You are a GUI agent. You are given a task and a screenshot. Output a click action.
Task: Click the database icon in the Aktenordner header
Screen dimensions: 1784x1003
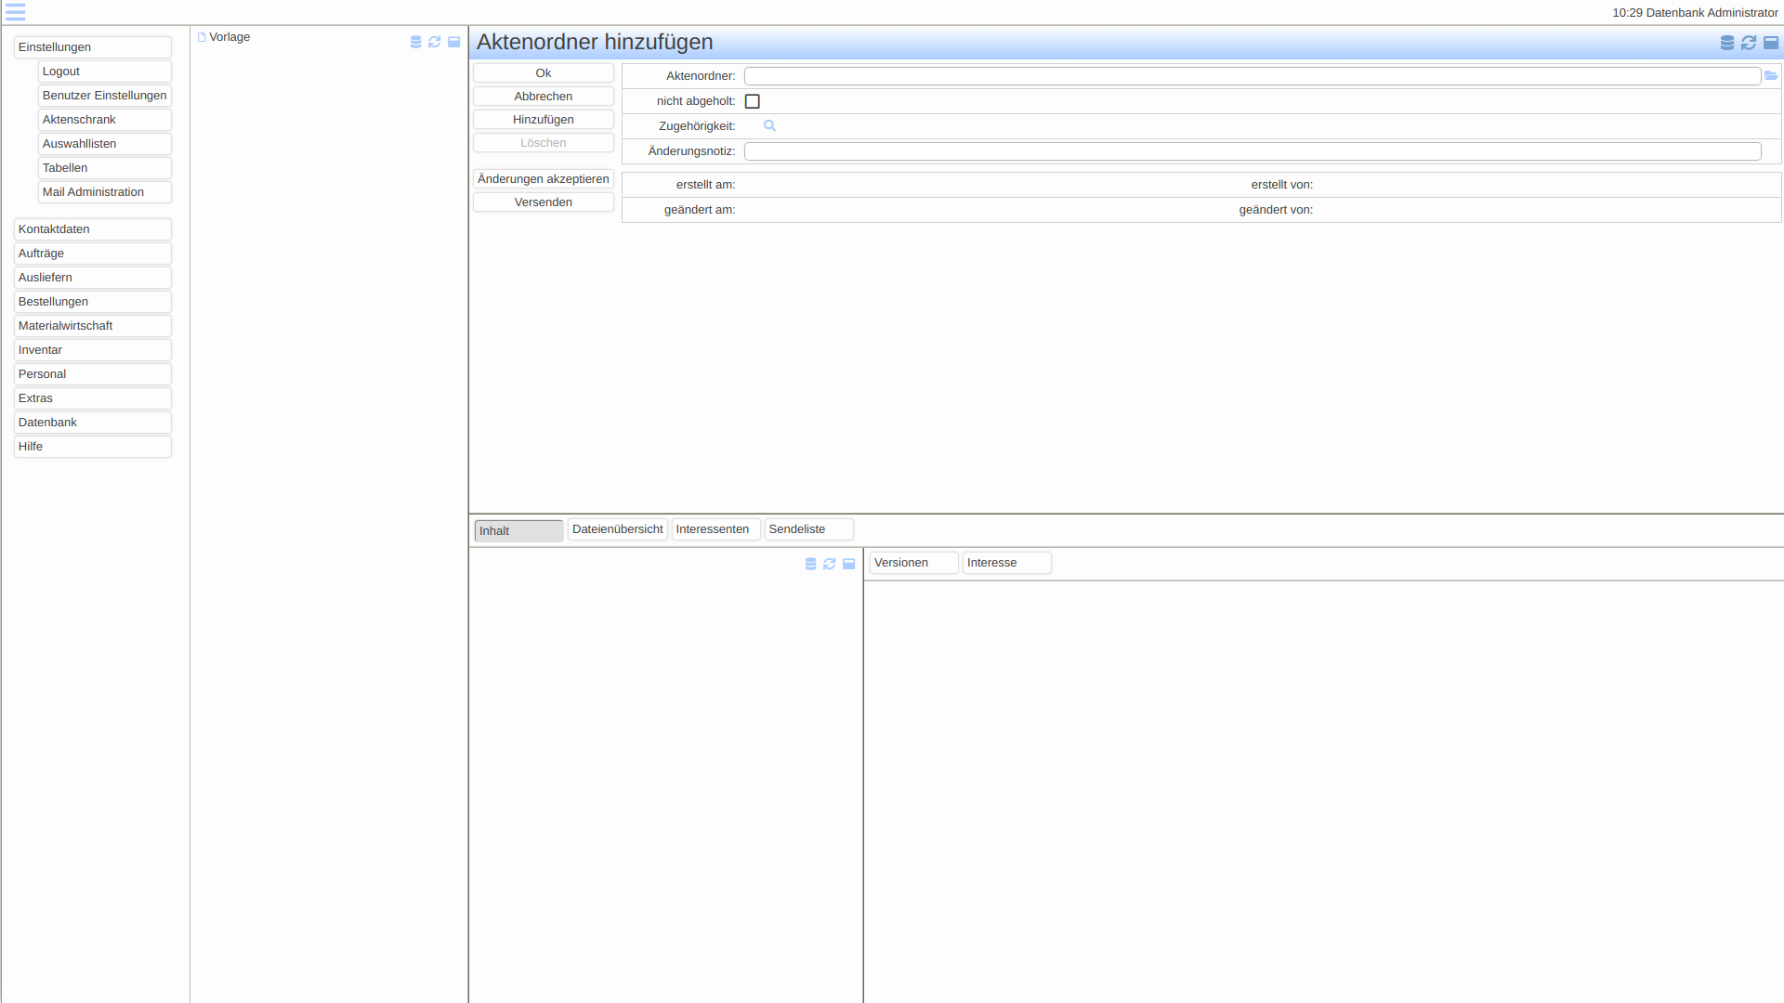click(x=1726, y=43)
